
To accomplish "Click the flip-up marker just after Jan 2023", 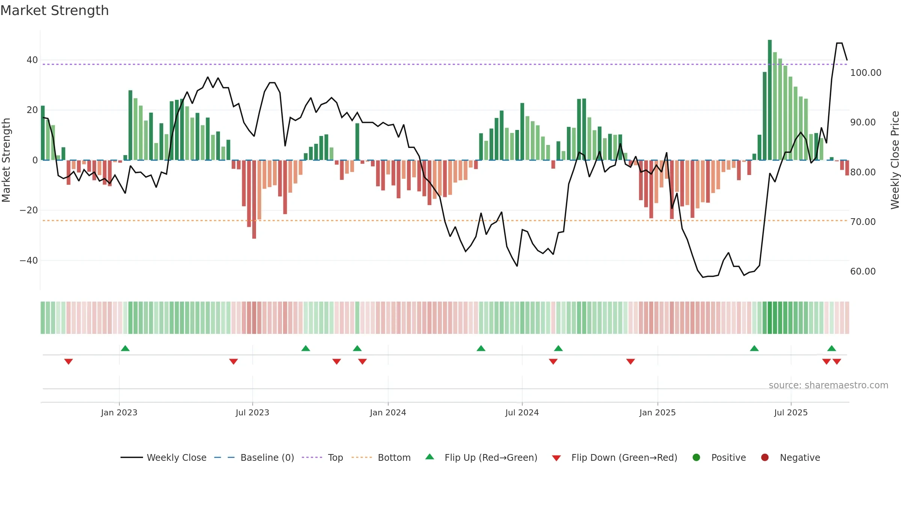I will pos(125,349).
